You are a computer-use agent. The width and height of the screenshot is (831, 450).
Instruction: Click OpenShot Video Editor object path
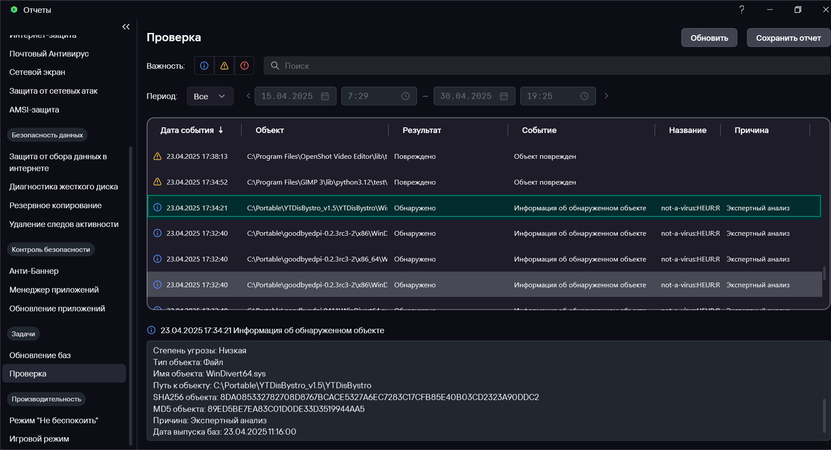tap(317, 156)
